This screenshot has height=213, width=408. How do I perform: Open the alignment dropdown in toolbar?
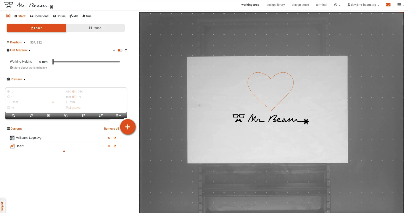pyautogui.click(x=118, y=116)
